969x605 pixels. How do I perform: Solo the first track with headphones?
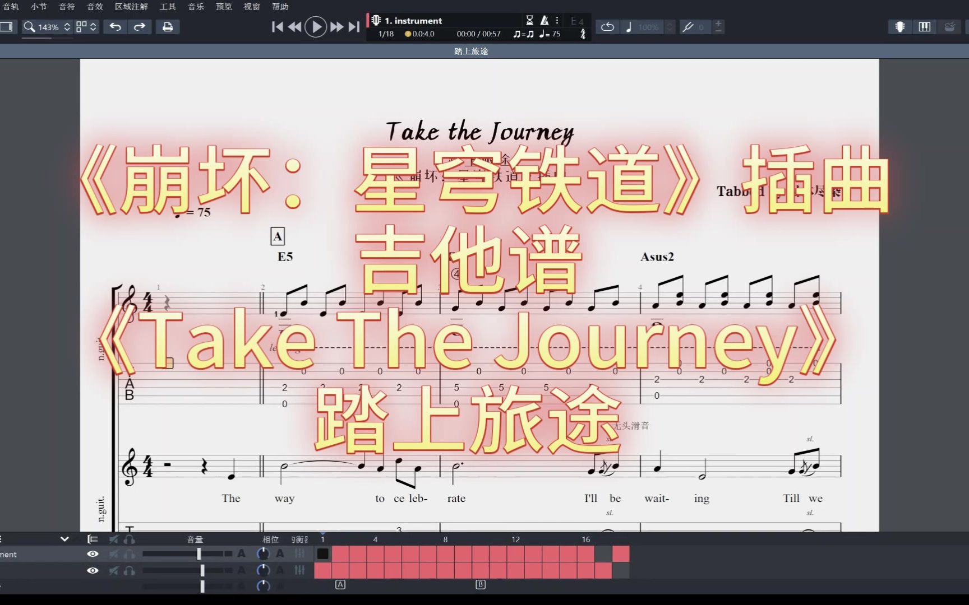(x=130, y=554)
